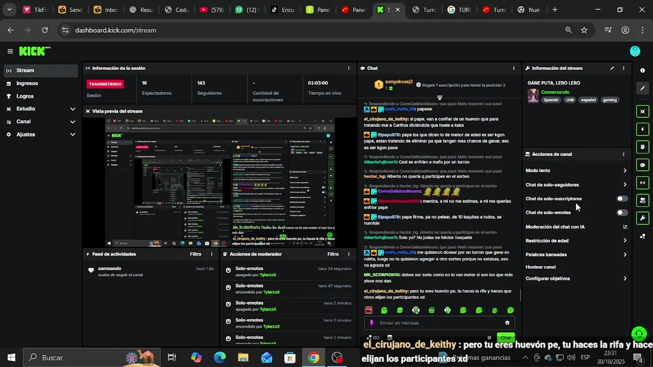Reload the page in Chrome
The width and height of the screenshot is (653, 367).
(x=45, y=30)
